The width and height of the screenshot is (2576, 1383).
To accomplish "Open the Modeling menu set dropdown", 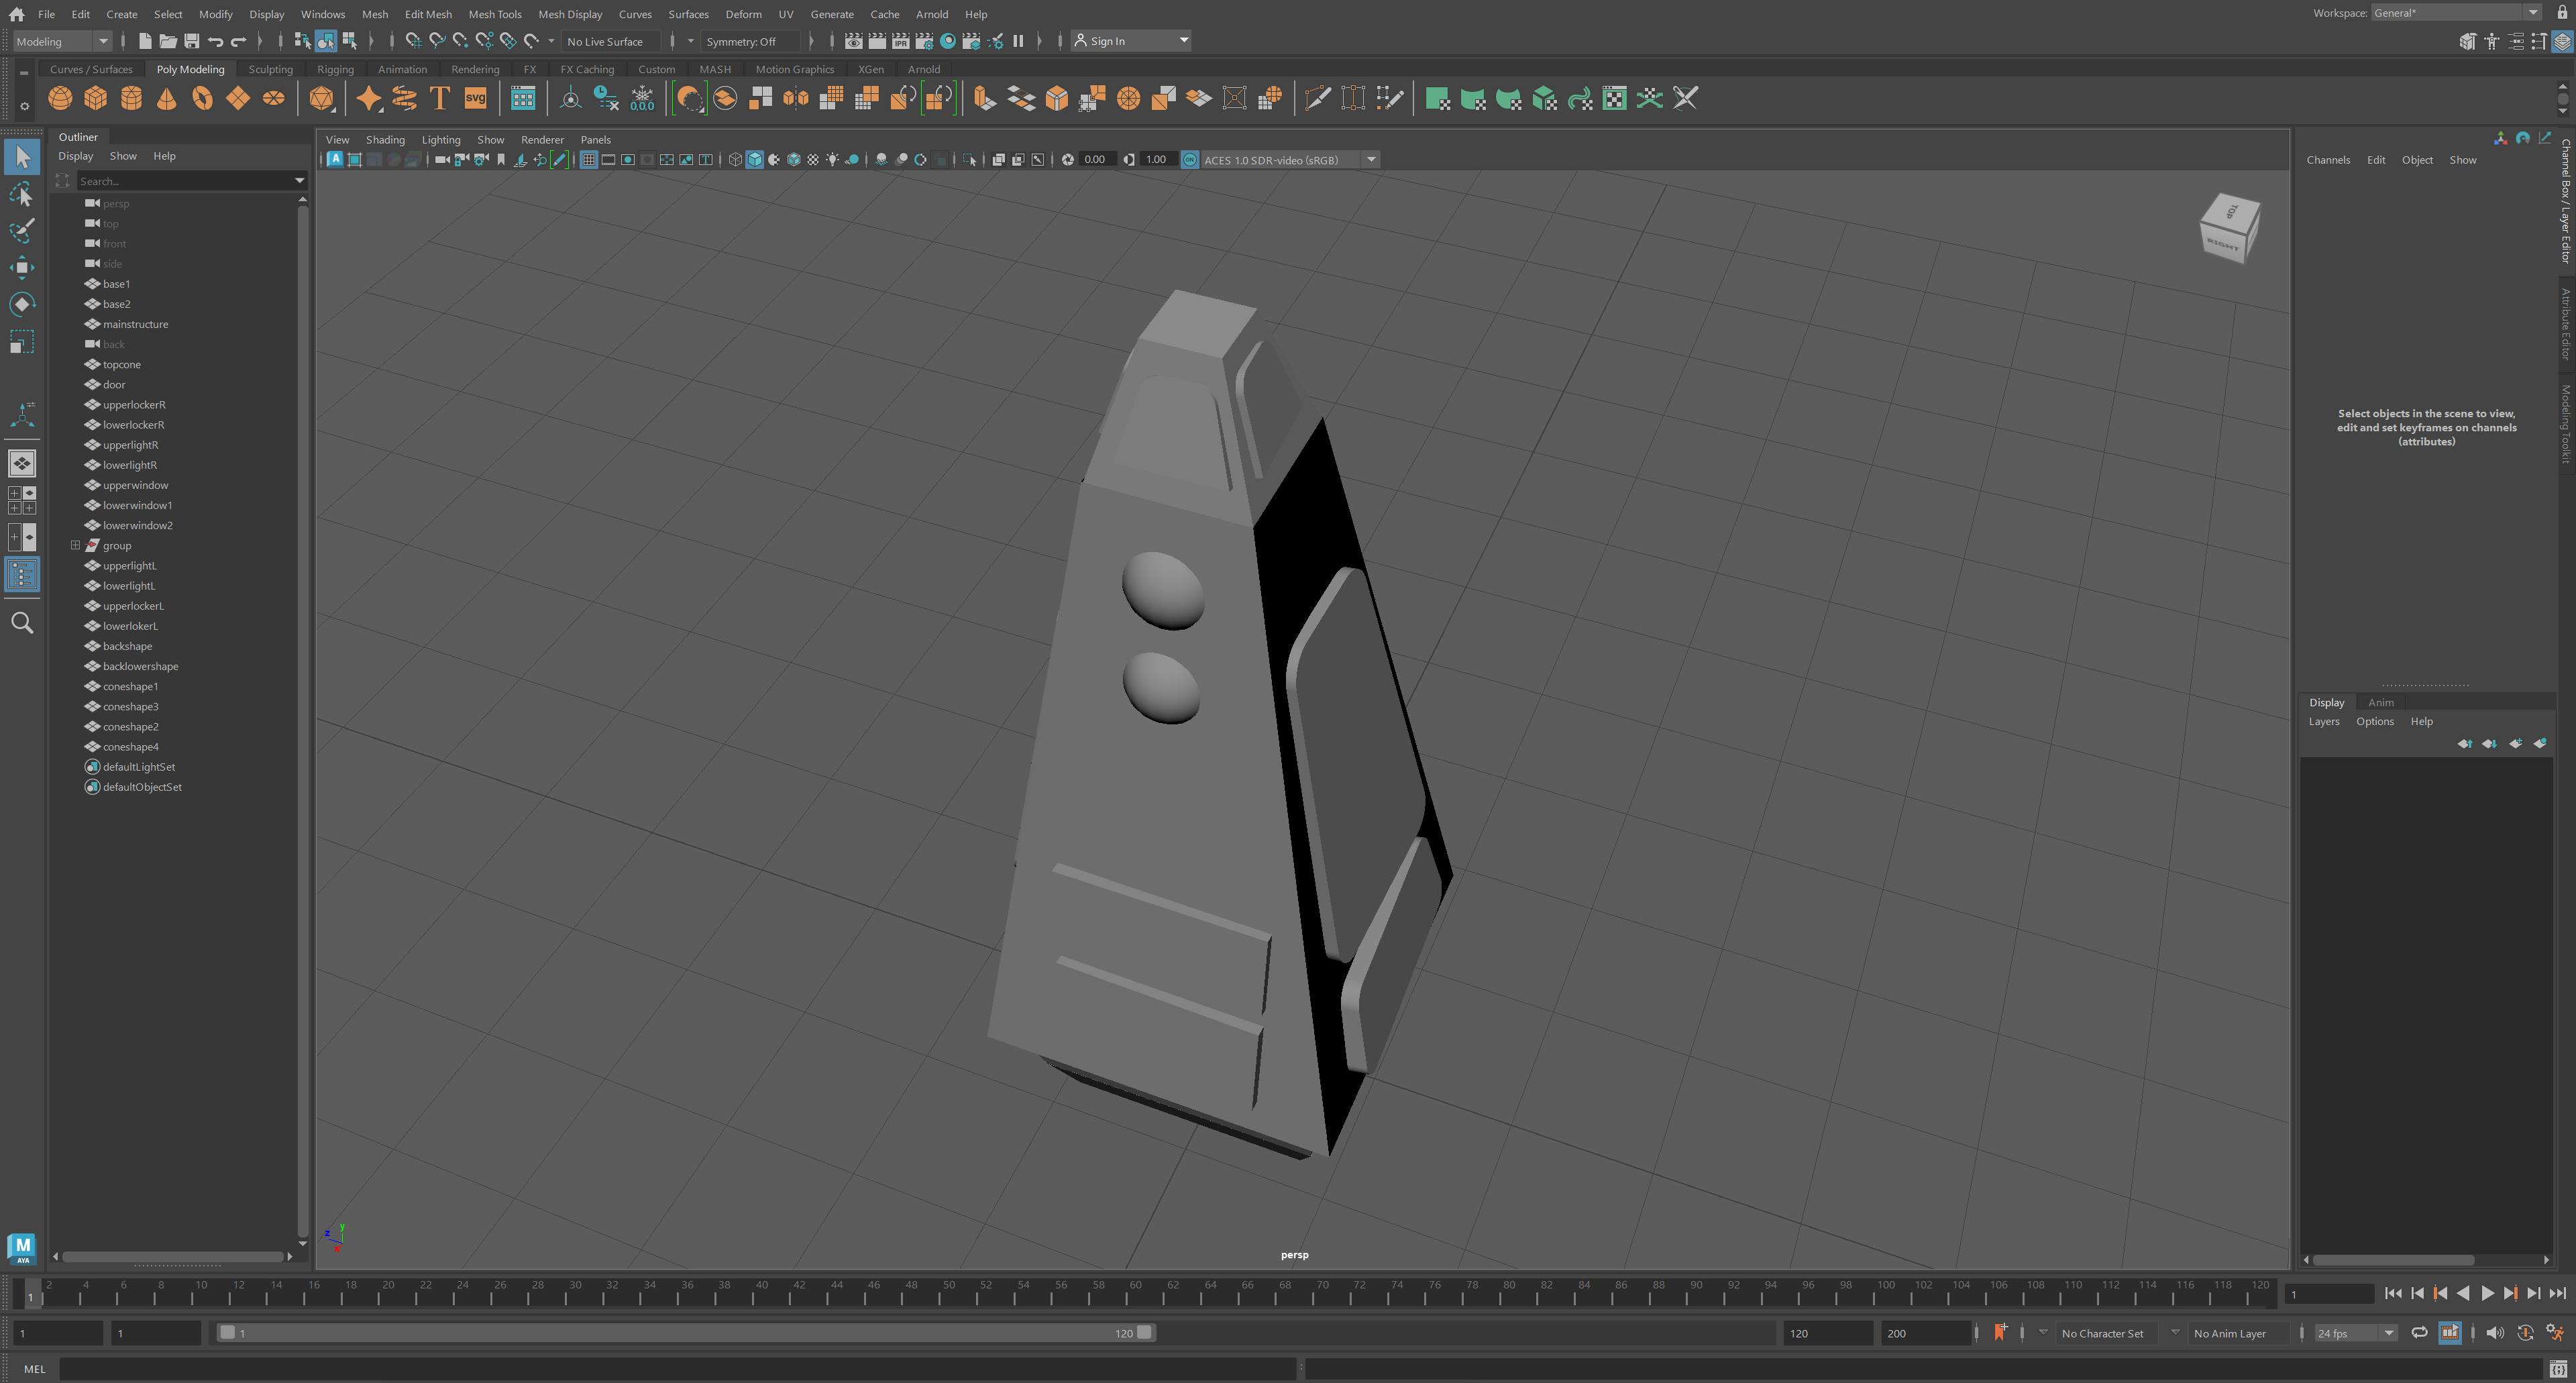I will tap(62, 41).
